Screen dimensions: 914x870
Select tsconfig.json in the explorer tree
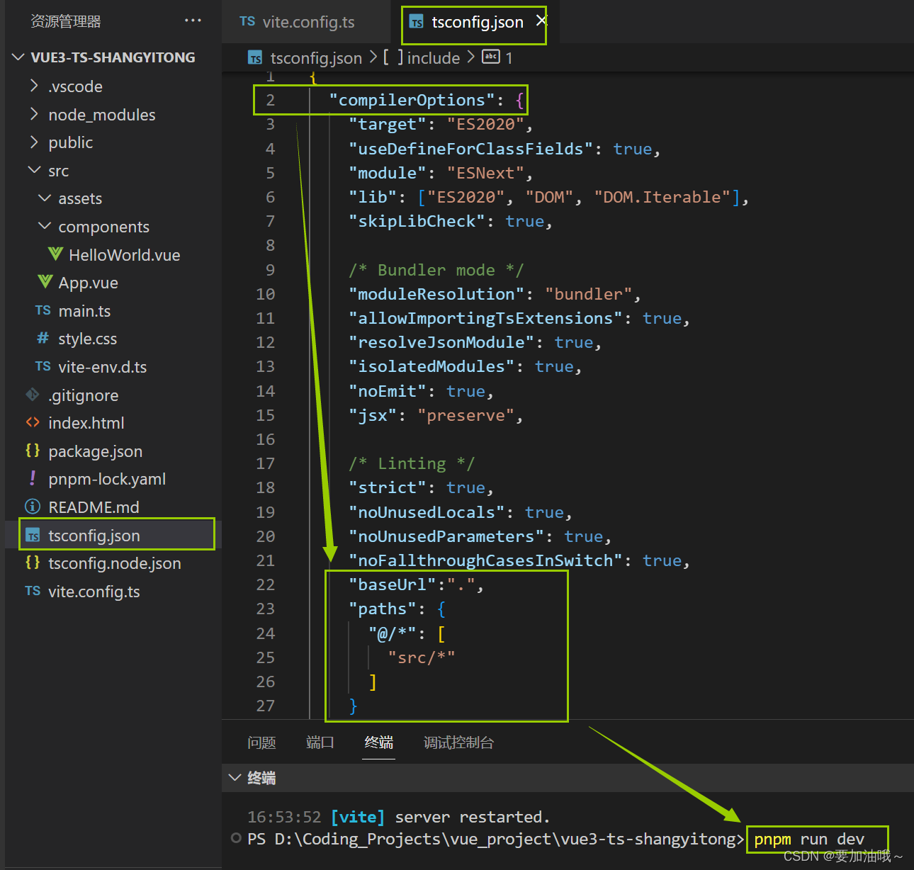(94, 536)
